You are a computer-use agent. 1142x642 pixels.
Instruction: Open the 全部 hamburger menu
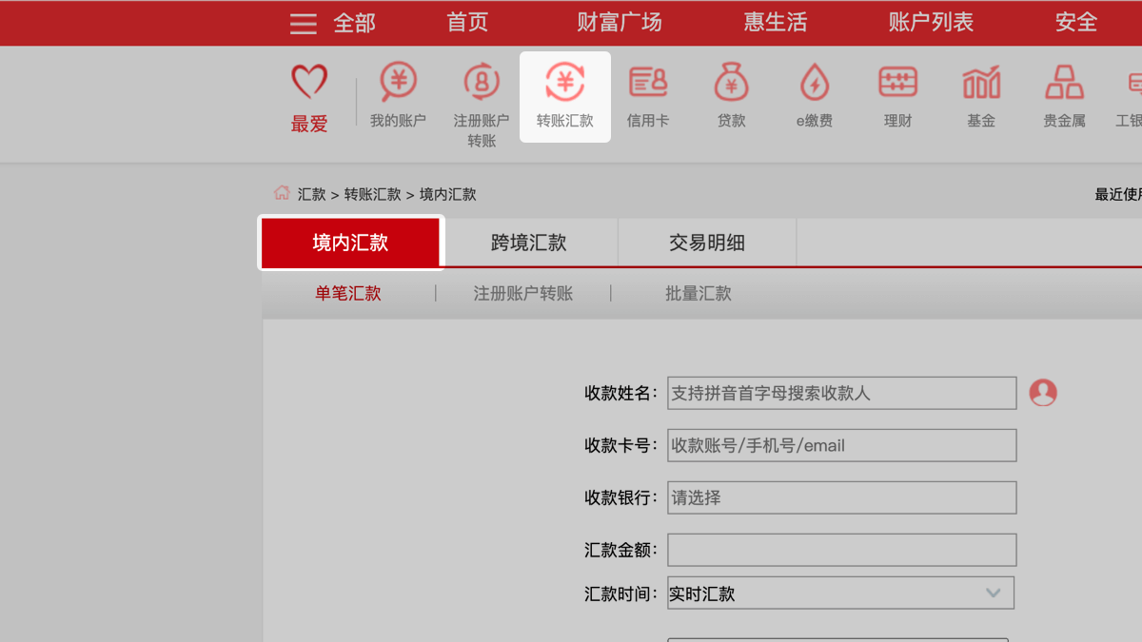(304, 24)
